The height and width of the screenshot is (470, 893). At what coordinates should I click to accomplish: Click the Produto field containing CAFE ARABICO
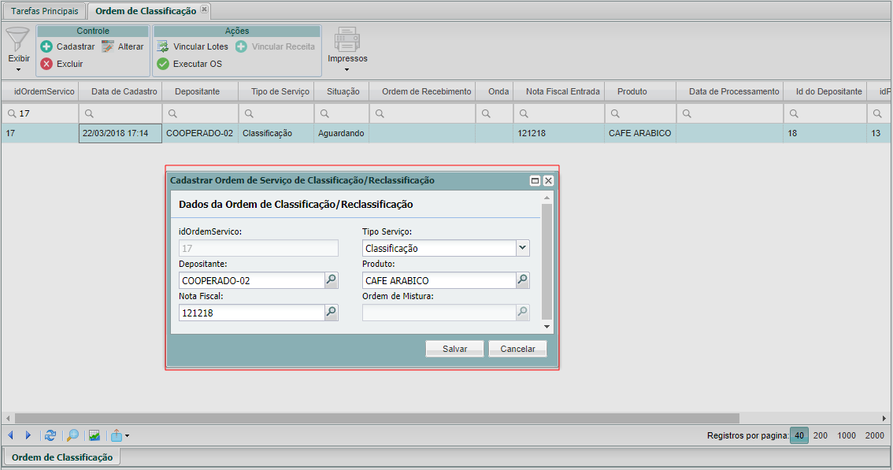tap(439, 280)
